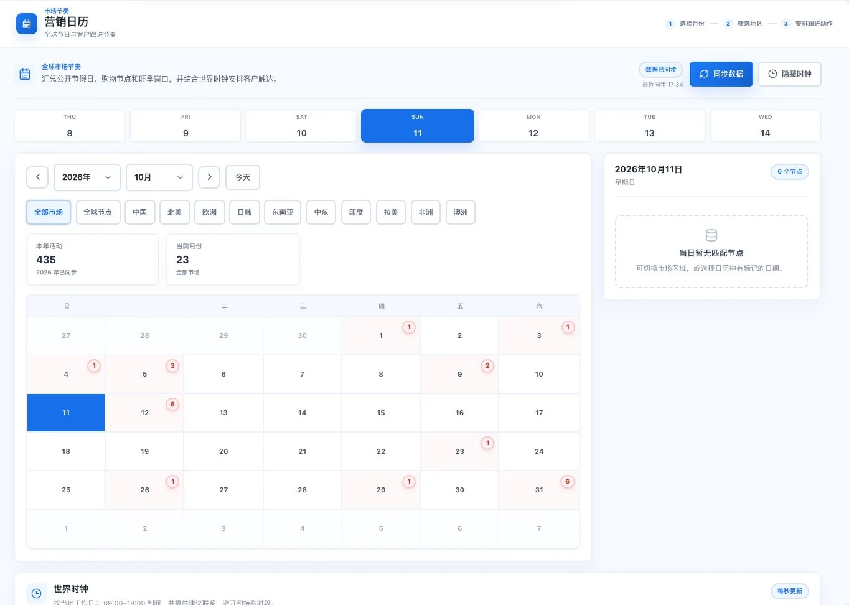The image size is (849, 605).
Task: Open the 2026年 year dropdown
Action: click(x=87, y=177)
